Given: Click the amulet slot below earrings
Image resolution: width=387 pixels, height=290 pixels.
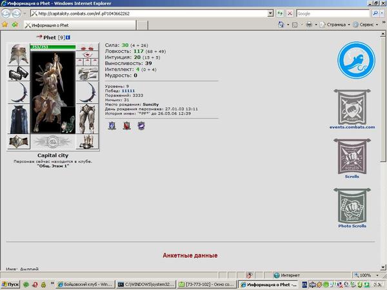Looking at the screenshot, I should [87, 55].
